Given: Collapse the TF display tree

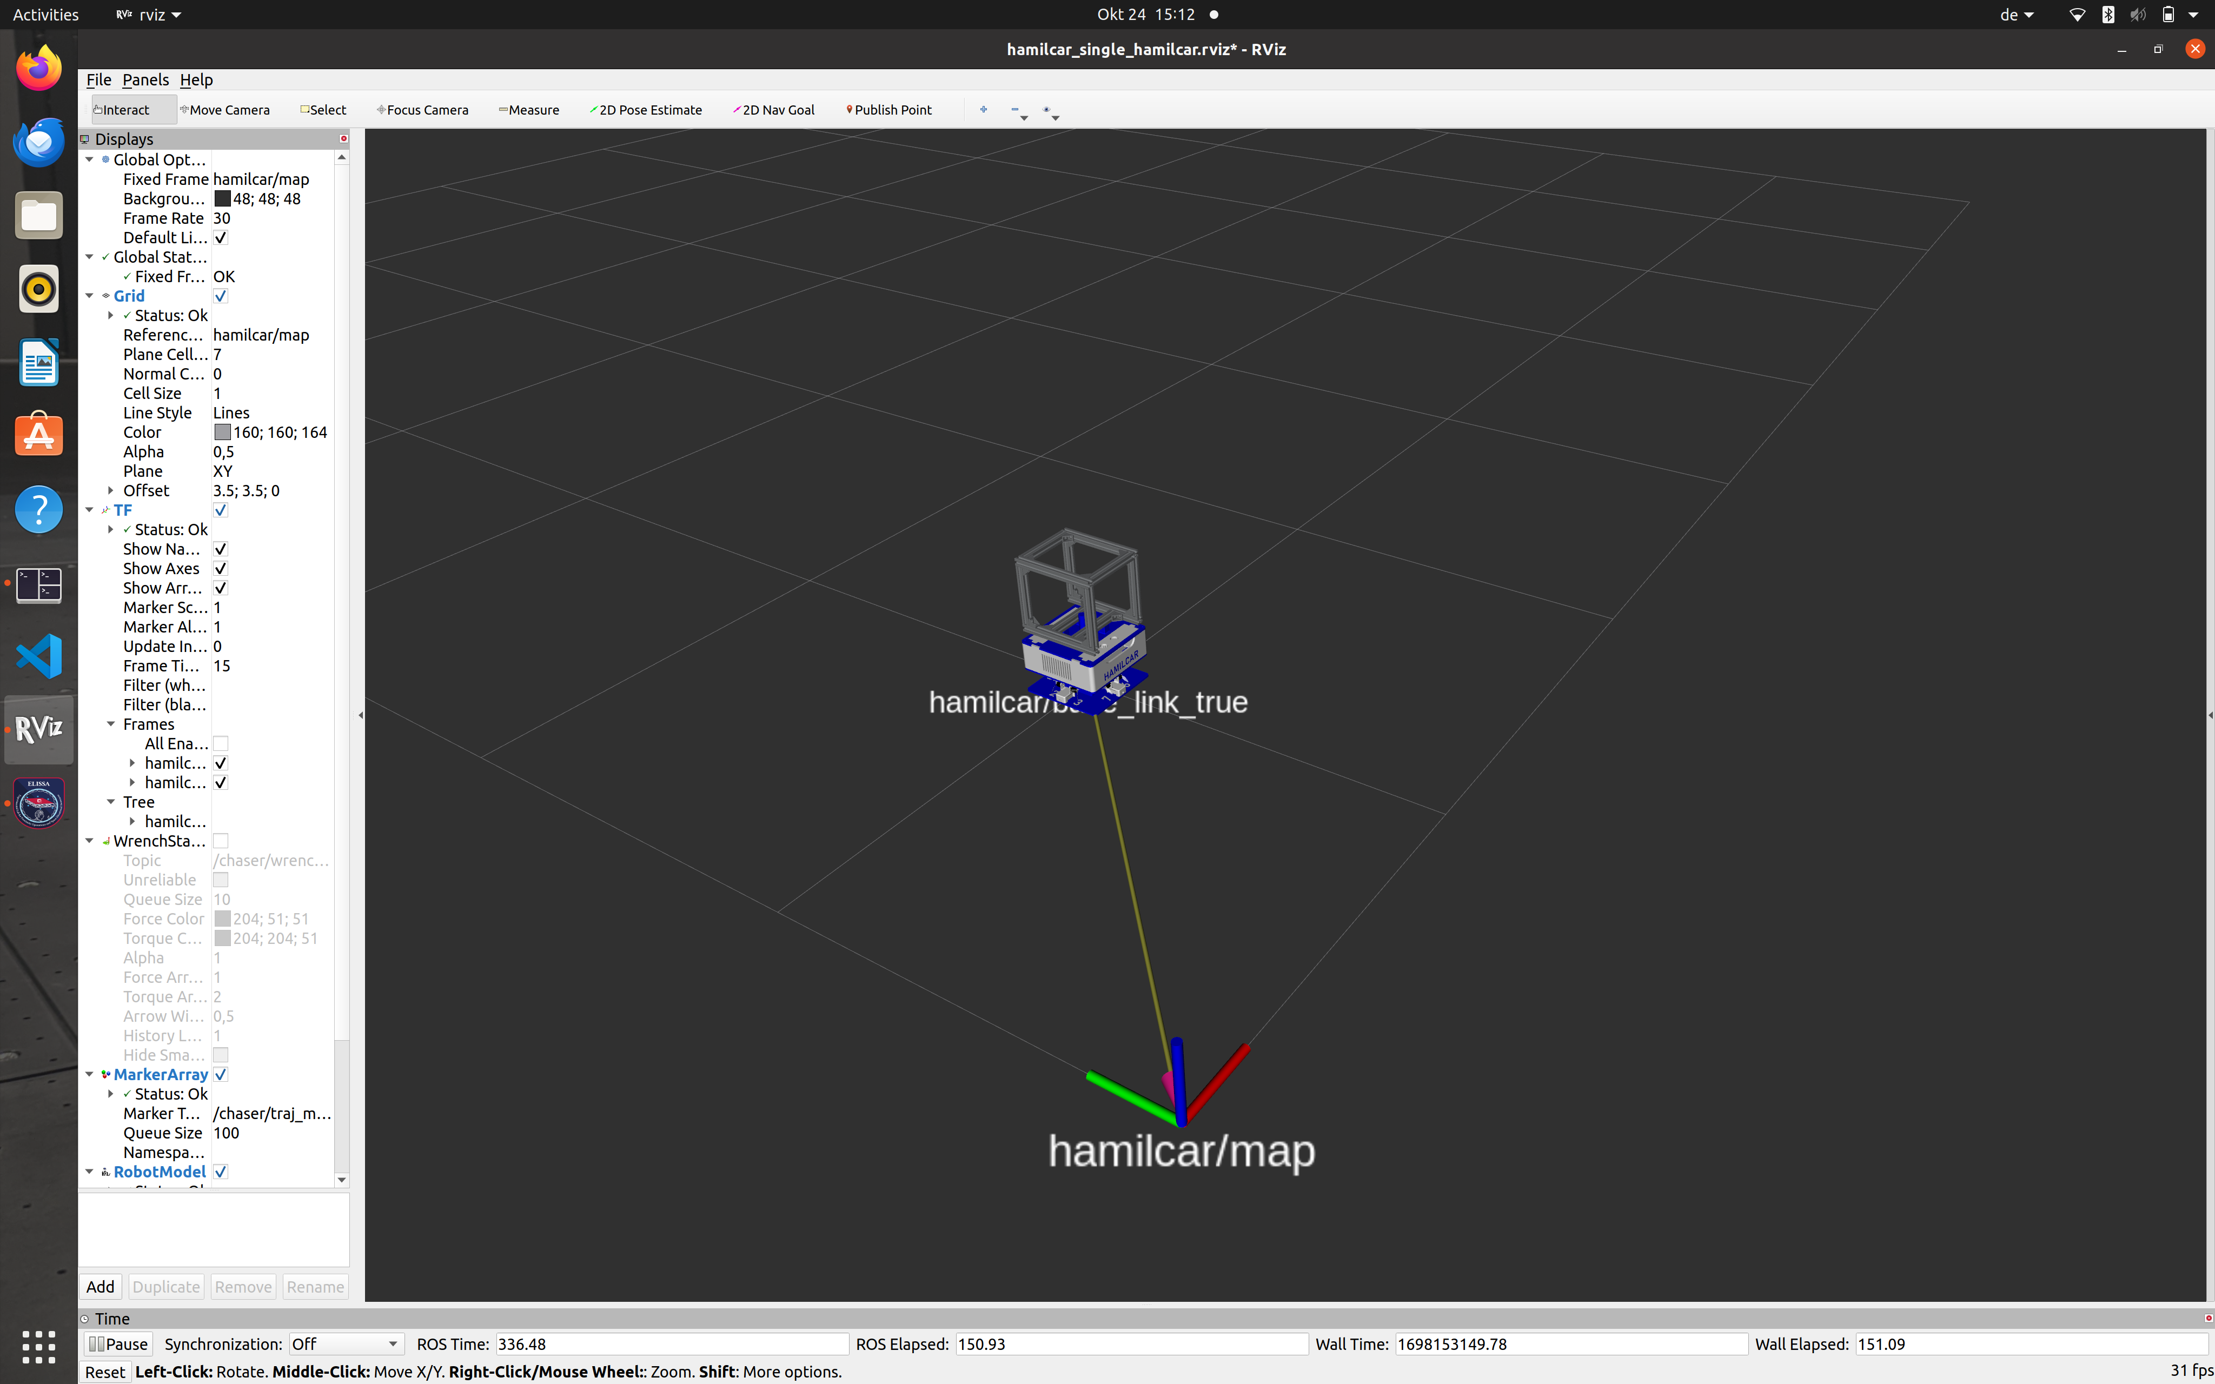Looking at the screenshot, I should 90,510.
